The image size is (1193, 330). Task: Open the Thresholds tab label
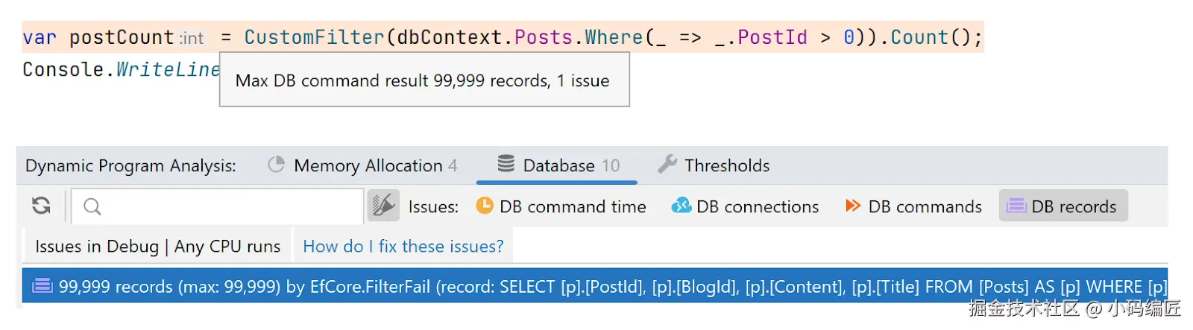727,165
